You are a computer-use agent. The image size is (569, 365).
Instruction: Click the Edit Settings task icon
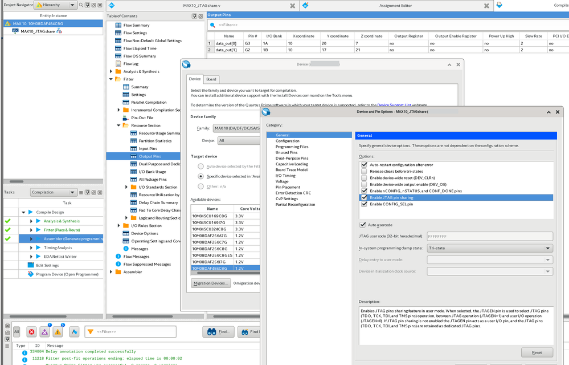pyautogui.click(x=31, y=265)
